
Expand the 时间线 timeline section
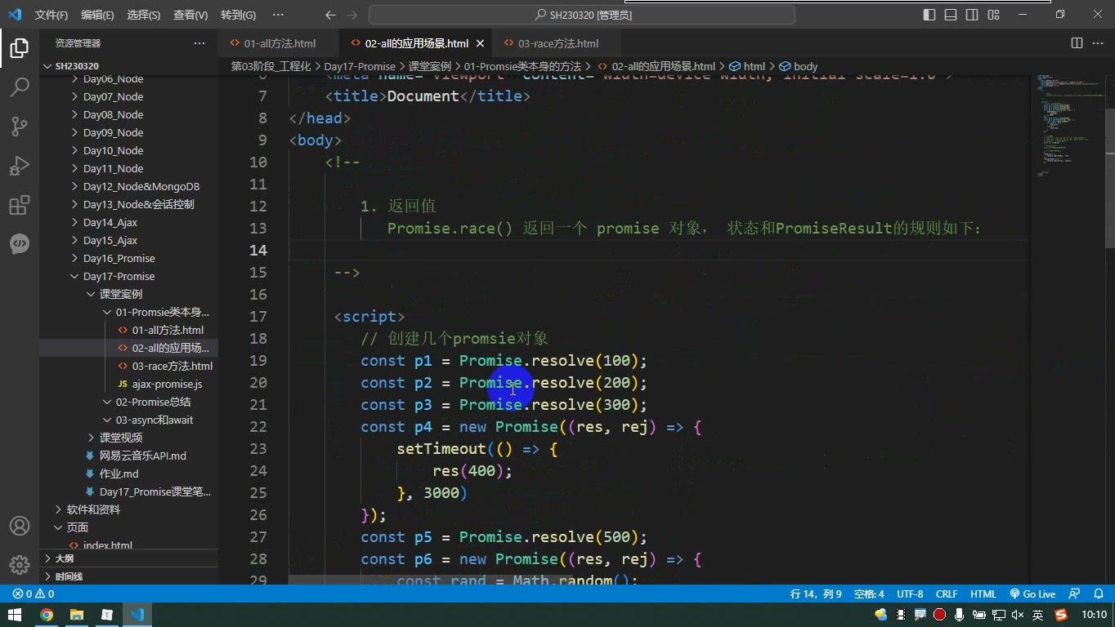[128, 576]
